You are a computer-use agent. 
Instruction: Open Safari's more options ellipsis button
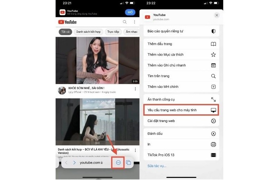pos(118,162)
